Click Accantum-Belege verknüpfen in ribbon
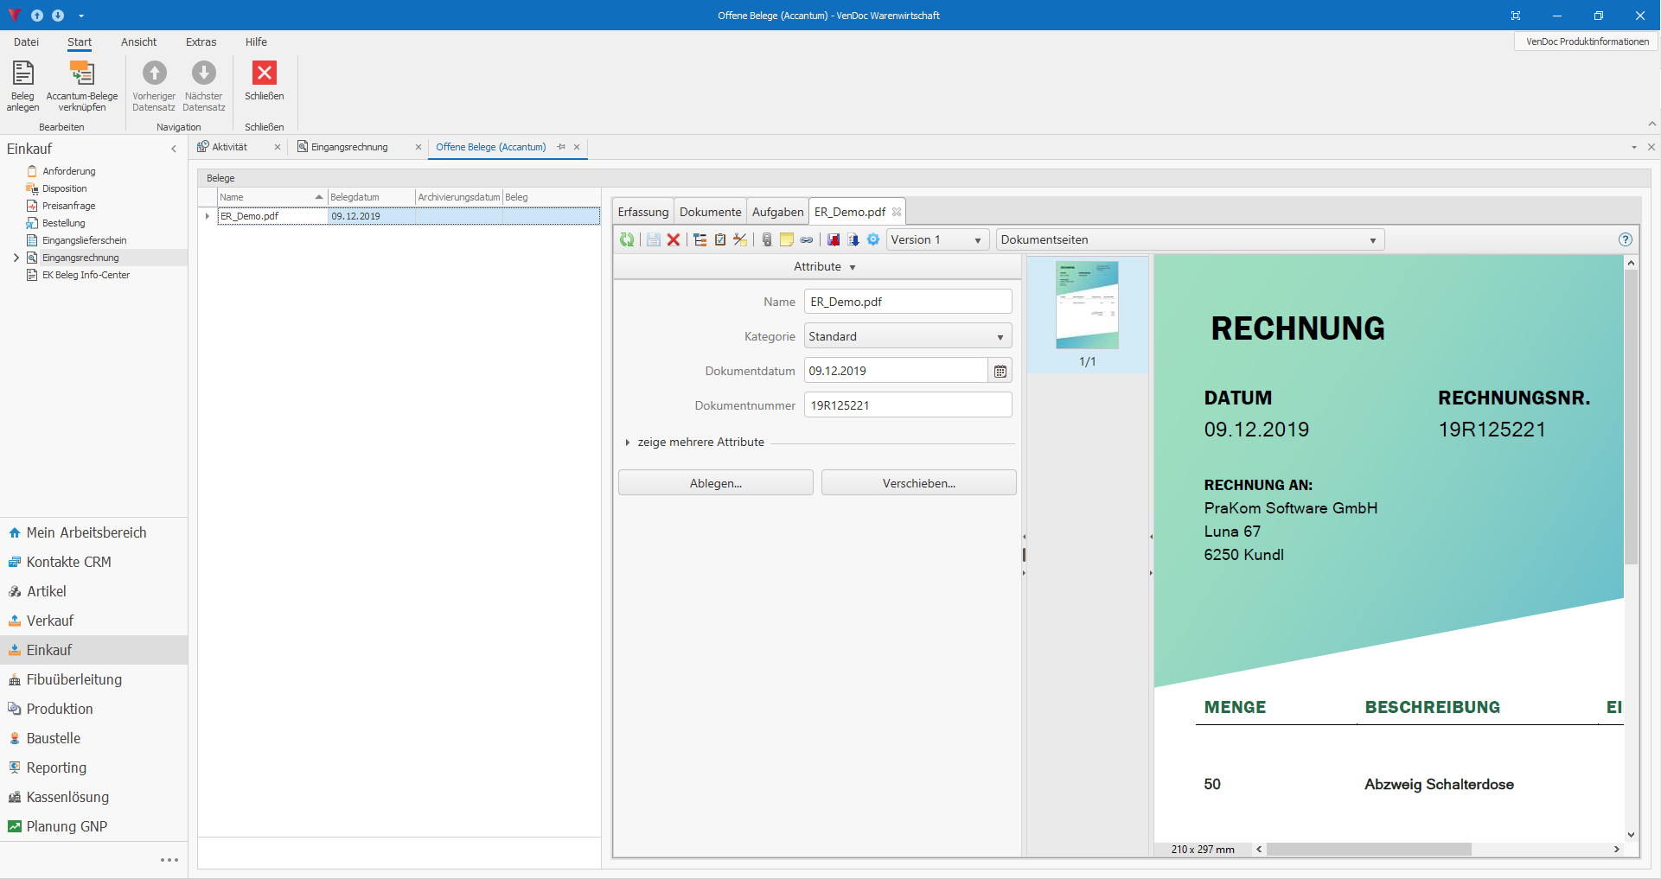 click(x=82, y=86)
